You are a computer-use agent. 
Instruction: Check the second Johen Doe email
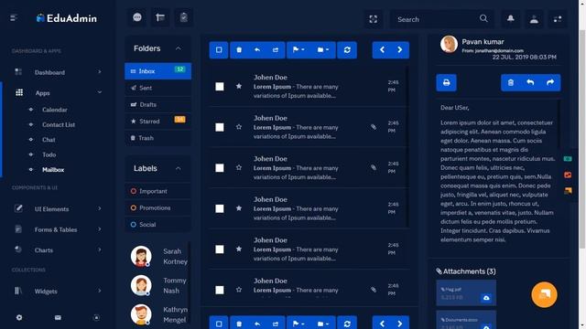[220, 127]
